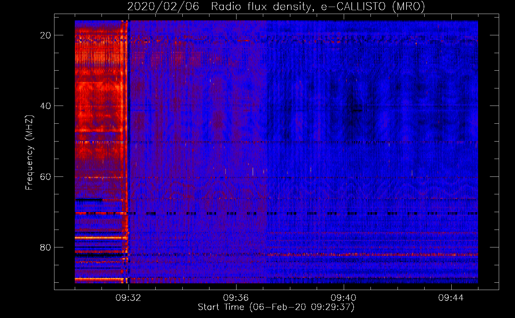
Task: Click the time tick label "09:44"
Action: tap(451, 298)
